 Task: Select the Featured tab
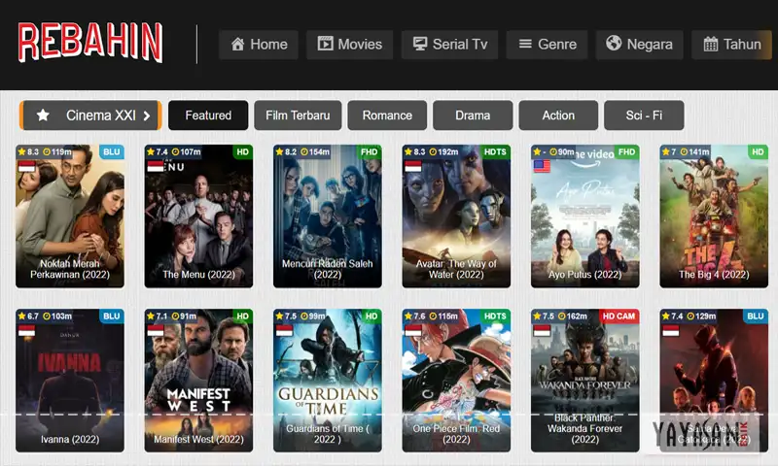[208, 116]
